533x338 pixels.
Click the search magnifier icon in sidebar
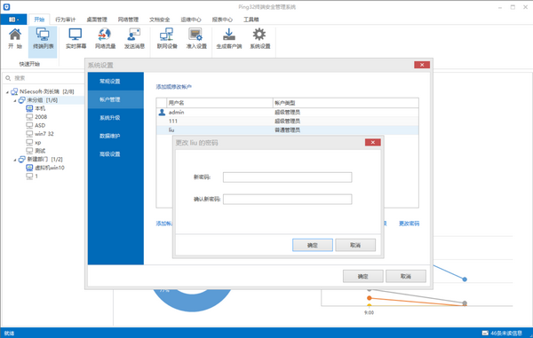pyautogui.click(x=8, y=78)
